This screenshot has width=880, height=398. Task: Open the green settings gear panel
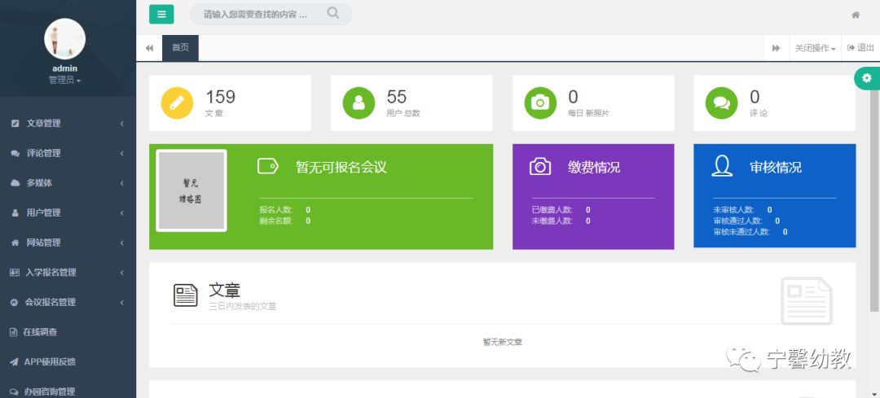tap(866, 78)
